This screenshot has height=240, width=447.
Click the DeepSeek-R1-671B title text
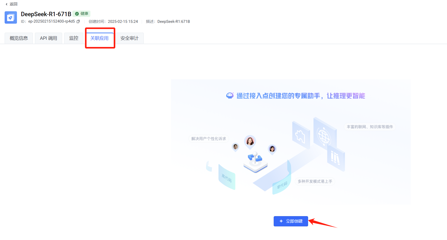pos(46,14)
